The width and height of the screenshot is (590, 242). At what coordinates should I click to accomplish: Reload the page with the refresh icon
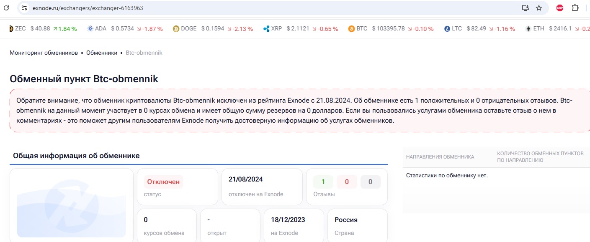6,8
